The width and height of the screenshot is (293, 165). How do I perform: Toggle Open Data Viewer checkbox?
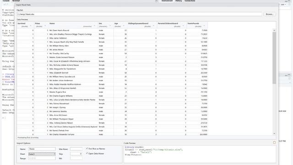click(x=87, y=154)
